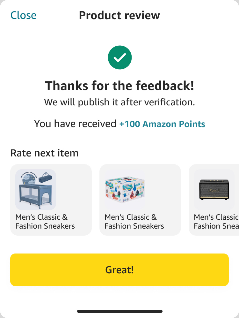The image size is (239, 318).
Task: Tap the home indicator bar at bottom
Action: click(119, 311)
